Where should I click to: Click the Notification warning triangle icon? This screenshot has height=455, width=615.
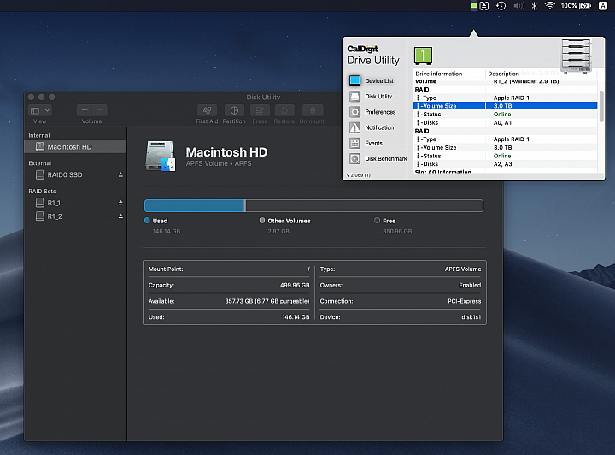[x=355, y=127]
